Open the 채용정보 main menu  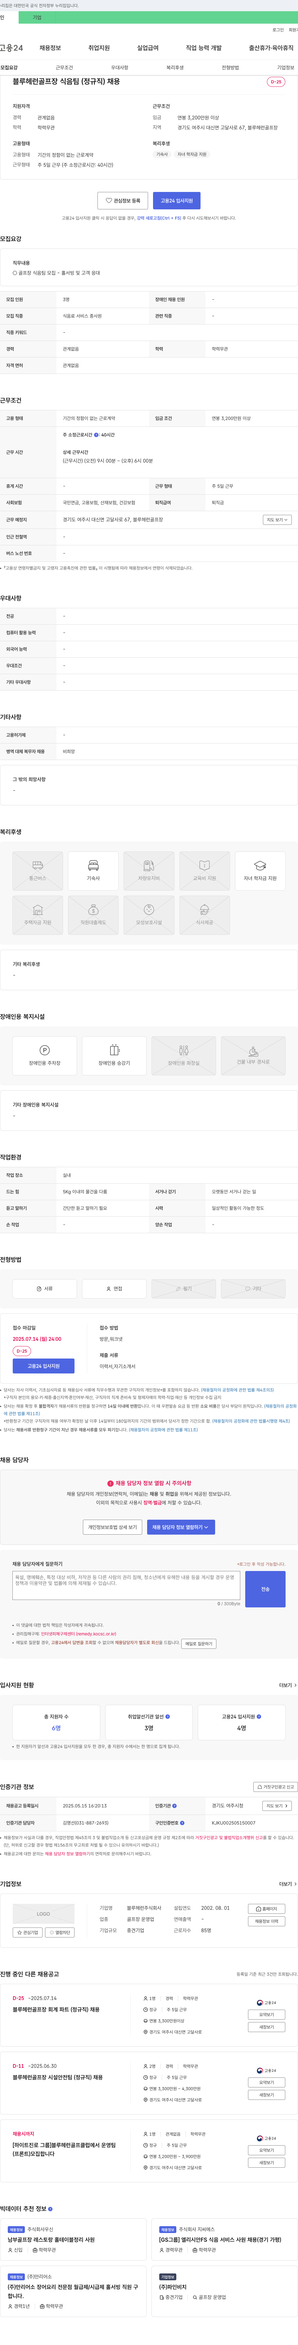[x=50, y=48]
